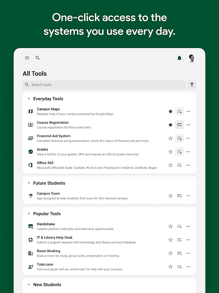Open the Room Booking tool link
Screen dimensions: 219x293
(49, 251)
